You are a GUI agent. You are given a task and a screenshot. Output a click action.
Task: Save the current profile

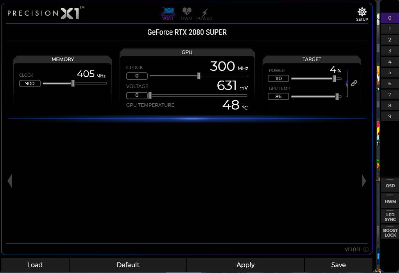pyautogui.click(x=338, y=265)
